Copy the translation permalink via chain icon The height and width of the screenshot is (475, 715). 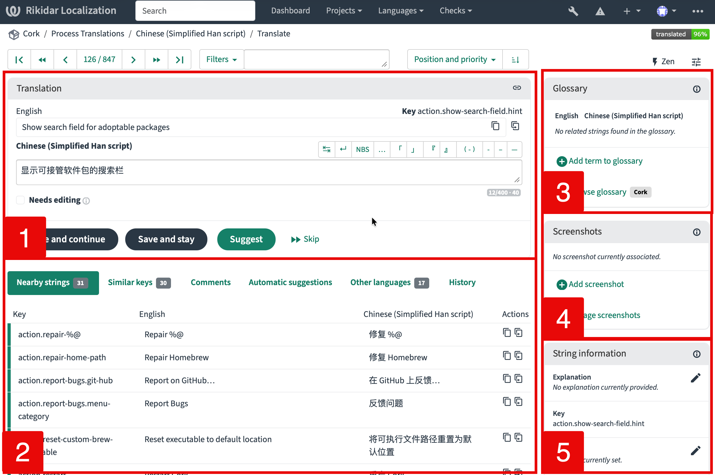[x=516, y=88]
